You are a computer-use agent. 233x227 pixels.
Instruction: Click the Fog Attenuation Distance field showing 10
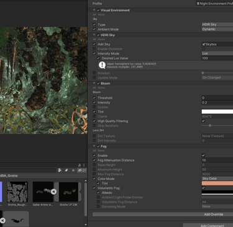pyautogui.click(x=217, y=160)
